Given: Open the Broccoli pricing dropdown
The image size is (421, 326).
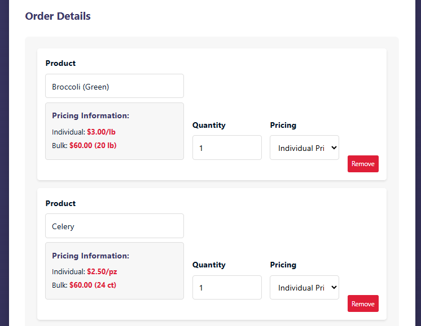Looking at the screenshot, I should pos(304,148).
